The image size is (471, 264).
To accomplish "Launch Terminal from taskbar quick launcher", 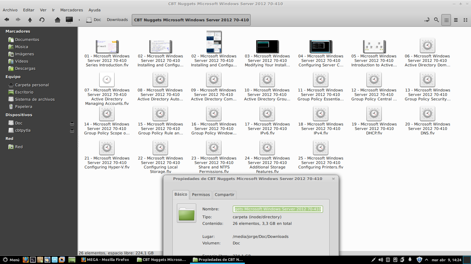I will tap(33, 260).
